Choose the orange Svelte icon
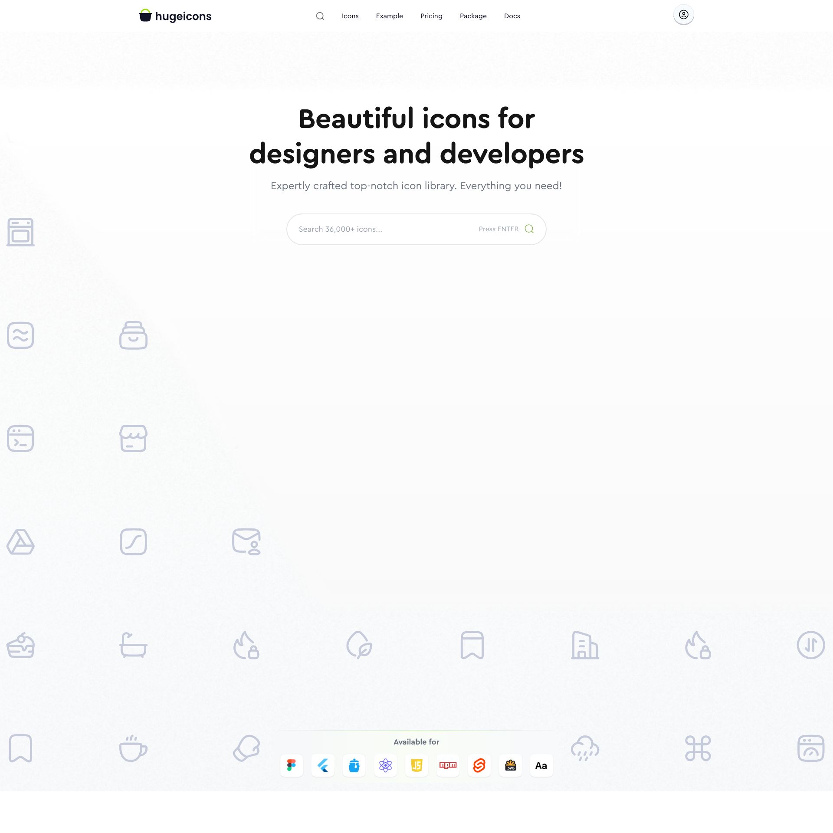This screenshot has height=833, width=833. (479, 765)
